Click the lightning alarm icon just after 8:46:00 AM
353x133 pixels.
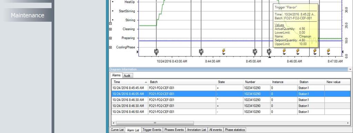point(297,51)
